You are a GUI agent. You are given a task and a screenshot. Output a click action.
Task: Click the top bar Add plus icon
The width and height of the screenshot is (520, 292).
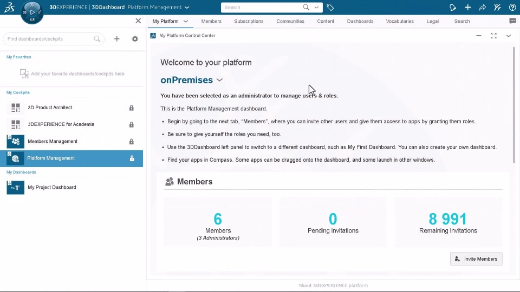tap(467, 7)
